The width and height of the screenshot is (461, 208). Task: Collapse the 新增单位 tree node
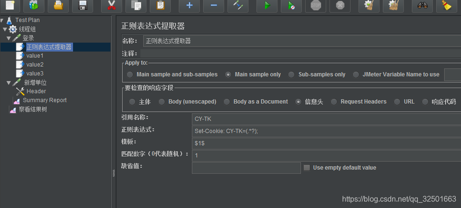[9, 83]
